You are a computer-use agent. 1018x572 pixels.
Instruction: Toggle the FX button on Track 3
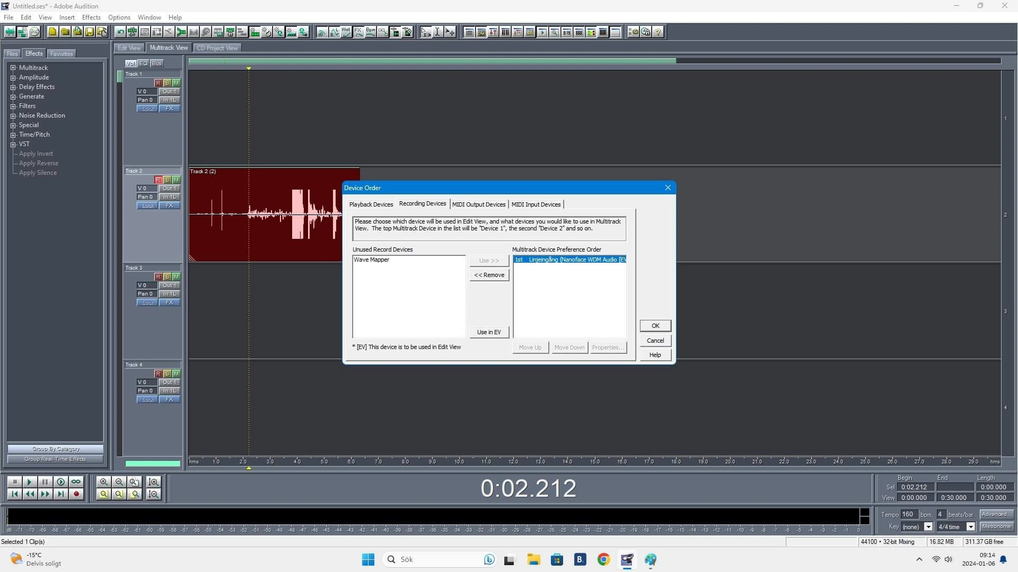click(170, 302)
